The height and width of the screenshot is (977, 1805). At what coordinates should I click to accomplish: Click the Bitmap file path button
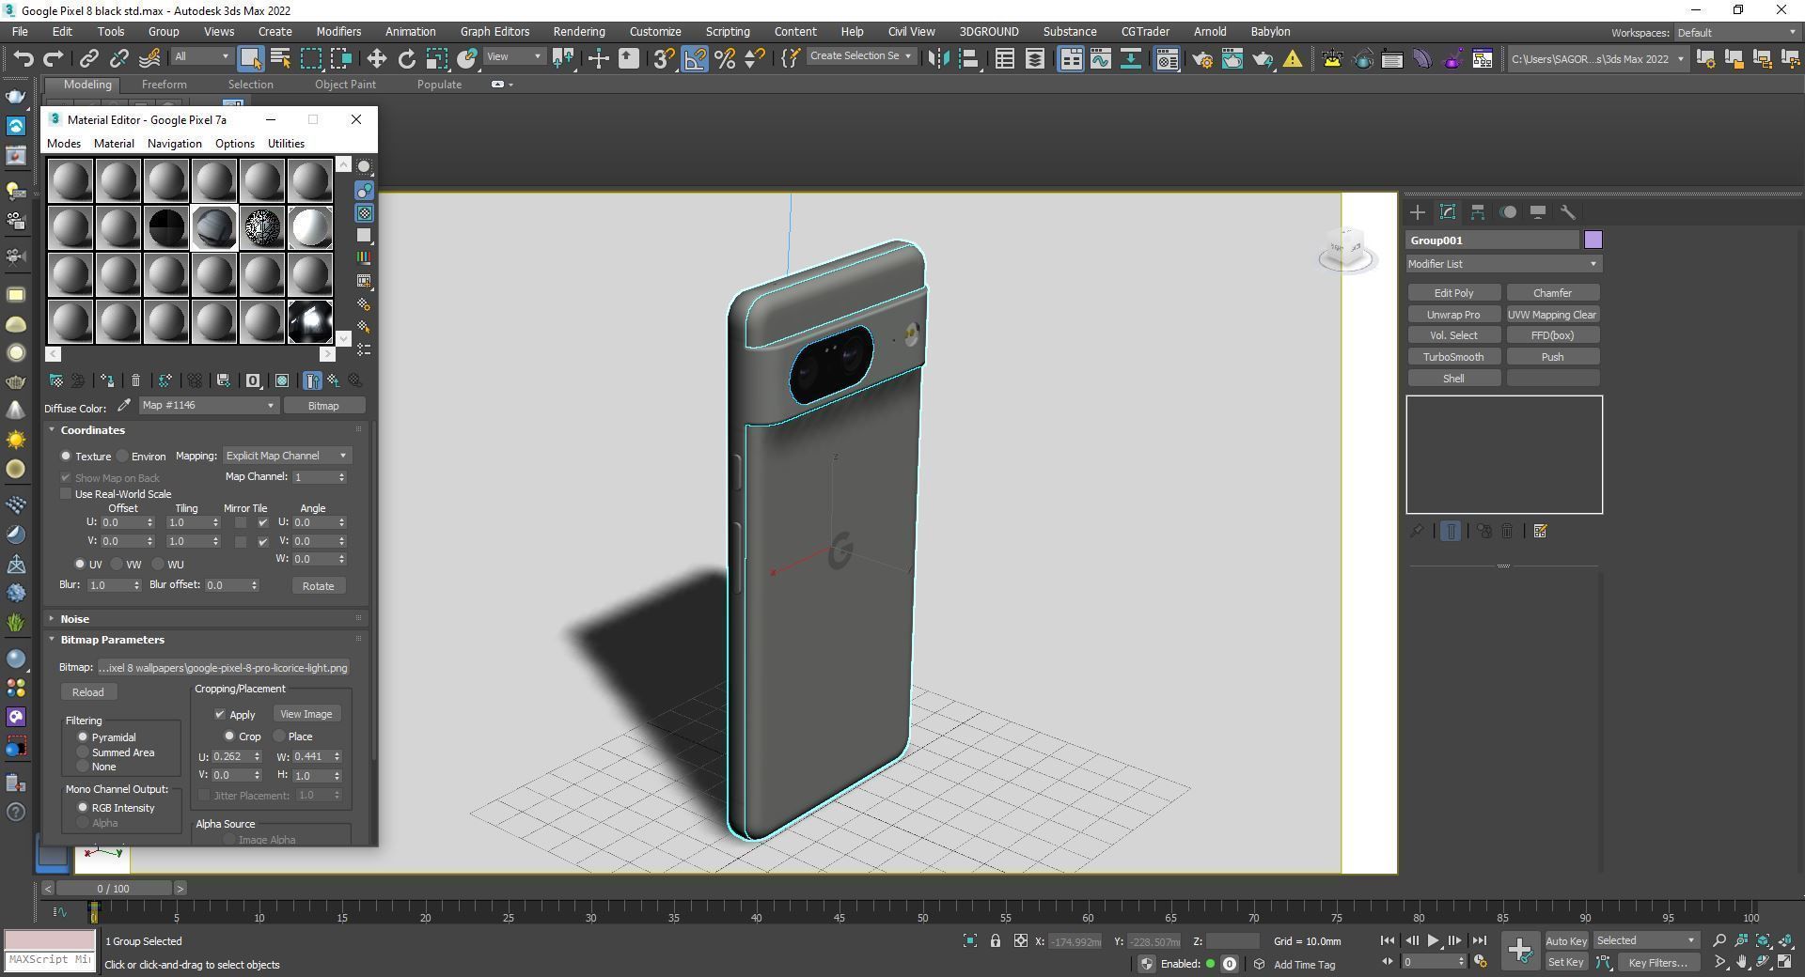(223, 668)
